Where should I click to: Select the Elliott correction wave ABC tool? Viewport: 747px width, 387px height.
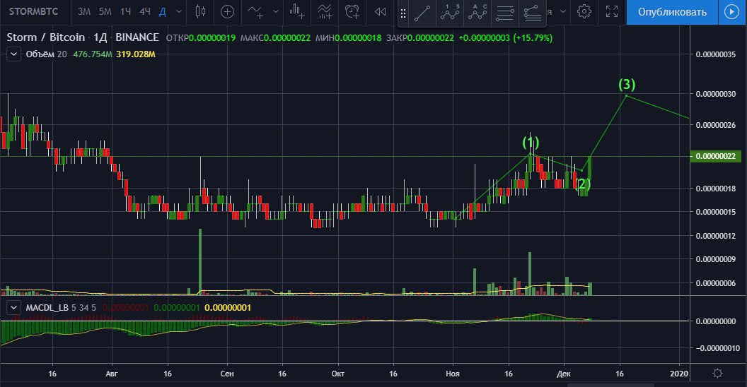point(477,13)
